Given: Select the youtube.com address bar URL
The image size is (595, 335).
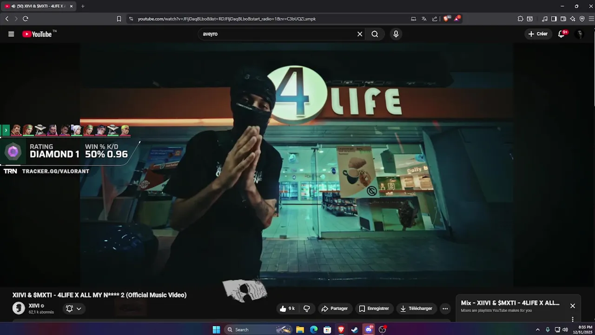Looking at the screenshot, I should (x=227, y=19).
